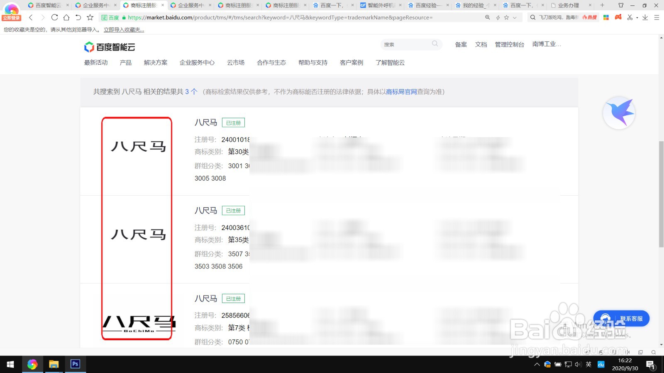The image size is (664, 373).
Task: Reload the current page
Action: pyautogui.click(x=54, y=17)
